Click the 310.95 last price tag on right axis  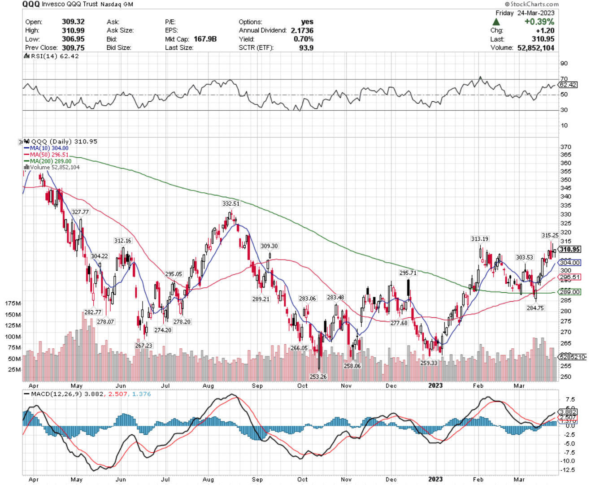[569, 249]
